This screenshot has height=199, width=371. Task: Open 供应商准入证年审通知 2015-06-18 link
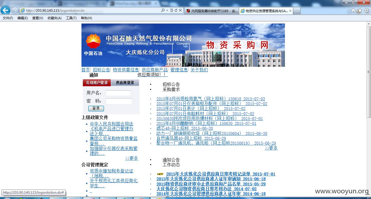coord(211,179)
